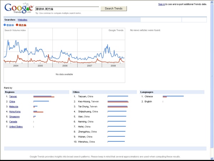Click the 2005 label on the timeline
The image size is (214, 161).
tap(40, 66)
